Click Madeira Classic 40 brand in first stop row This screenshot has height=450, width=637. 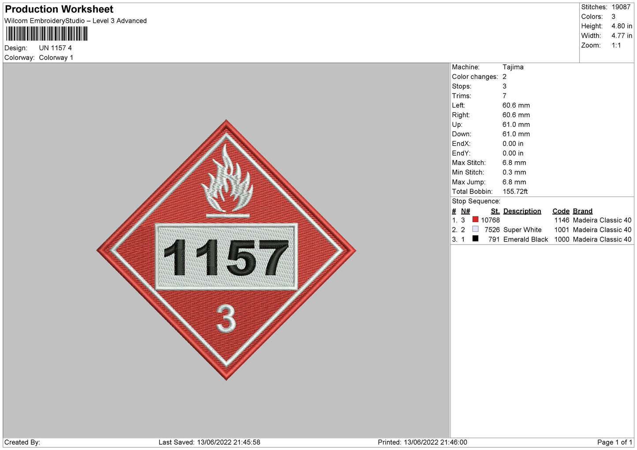pyautogui.click(x=602, y=220)
